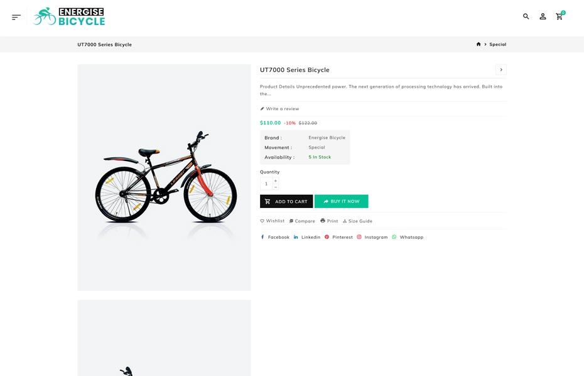Add the bicycle to Wishlist
Screen dimensions: 584x376
click(273, 221)
